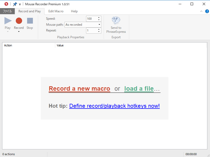
Task: Start recording with the red Record button
Action: [x=19, y=21]
